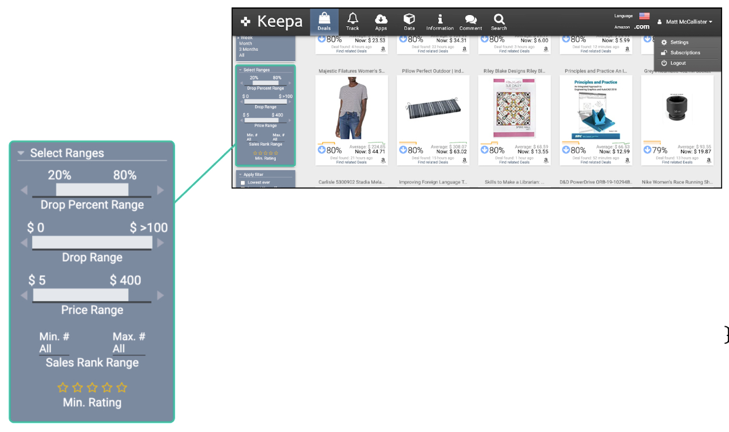The height and width of the screenshot is (432, 729).
Task: Click Find related Deals under $ 19.87
Action: coord(677,162)
